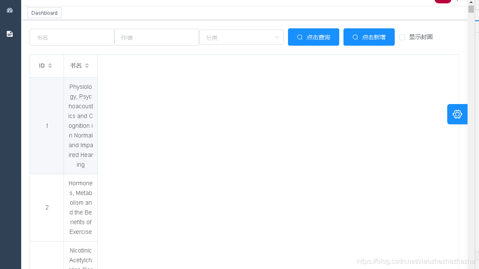Click the ID column header
This screenshot has width=479, height=269.
pyautogui.click(x=47, y=66)
